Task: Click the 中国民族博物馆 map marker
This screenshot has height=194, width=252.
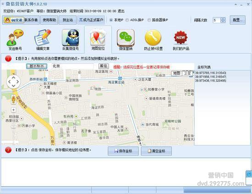Action: [x=66, y=98]
